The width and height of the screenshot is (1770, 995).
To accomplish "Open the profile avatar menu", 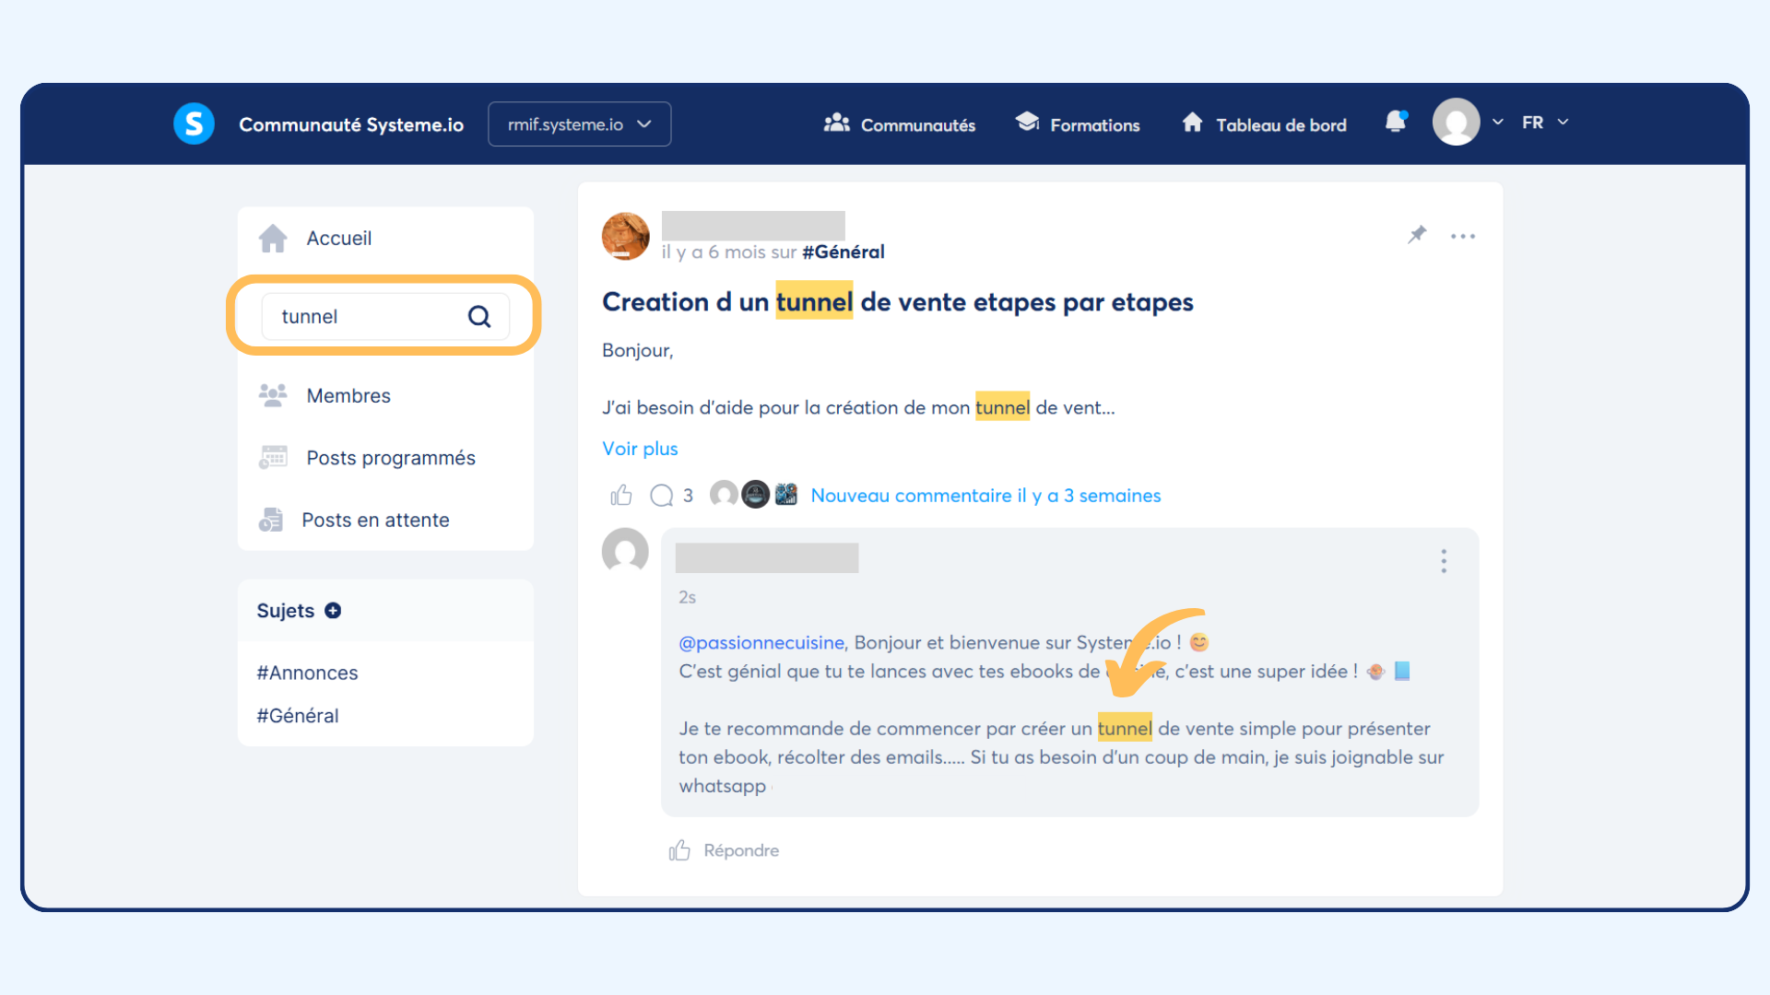I will 1457,123.
